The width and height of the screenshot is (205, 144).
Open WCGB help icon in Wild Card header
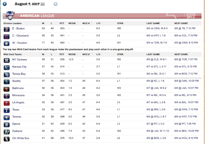coord(78,54)
